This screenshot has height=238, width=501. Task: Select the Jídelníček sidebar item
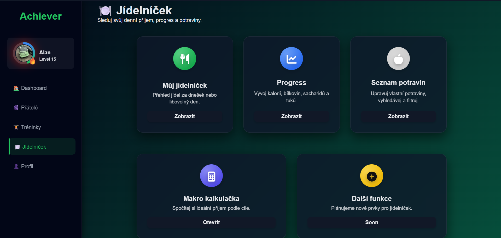pos(34,147)
